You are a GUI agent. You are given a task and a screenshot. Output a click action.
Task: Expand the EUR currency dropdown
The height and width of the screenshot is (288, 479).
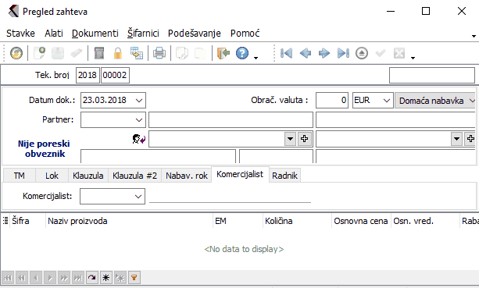click(x=387, y=101)
